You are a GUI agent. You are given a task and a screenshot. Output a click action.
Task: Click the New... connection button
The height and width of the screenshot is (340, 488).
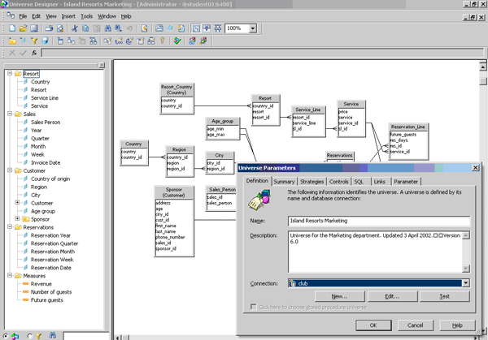tap(339, 296)
